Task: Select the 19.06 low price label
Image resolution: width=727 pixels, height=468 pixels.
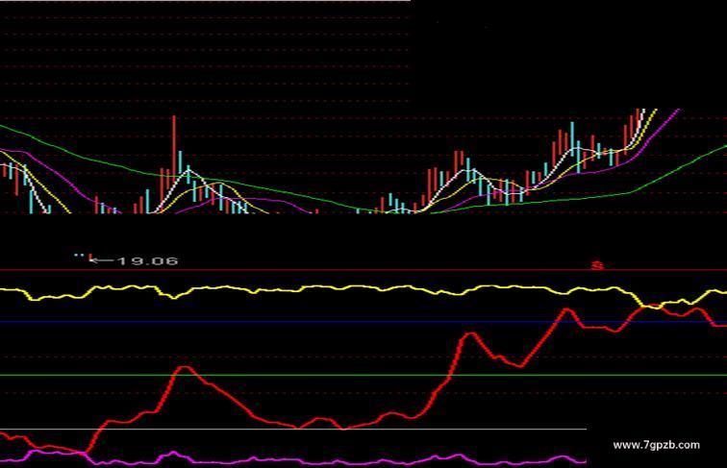Action: click(148, 260)
